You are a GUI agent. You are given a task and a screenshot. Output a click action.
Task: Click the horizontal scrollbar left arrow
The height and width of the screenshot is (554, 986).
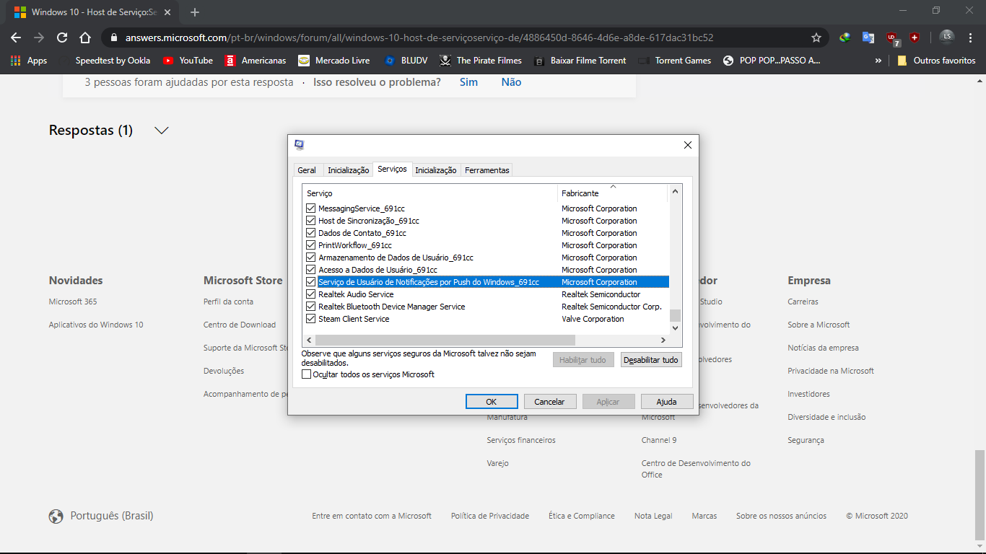(309, 340)
